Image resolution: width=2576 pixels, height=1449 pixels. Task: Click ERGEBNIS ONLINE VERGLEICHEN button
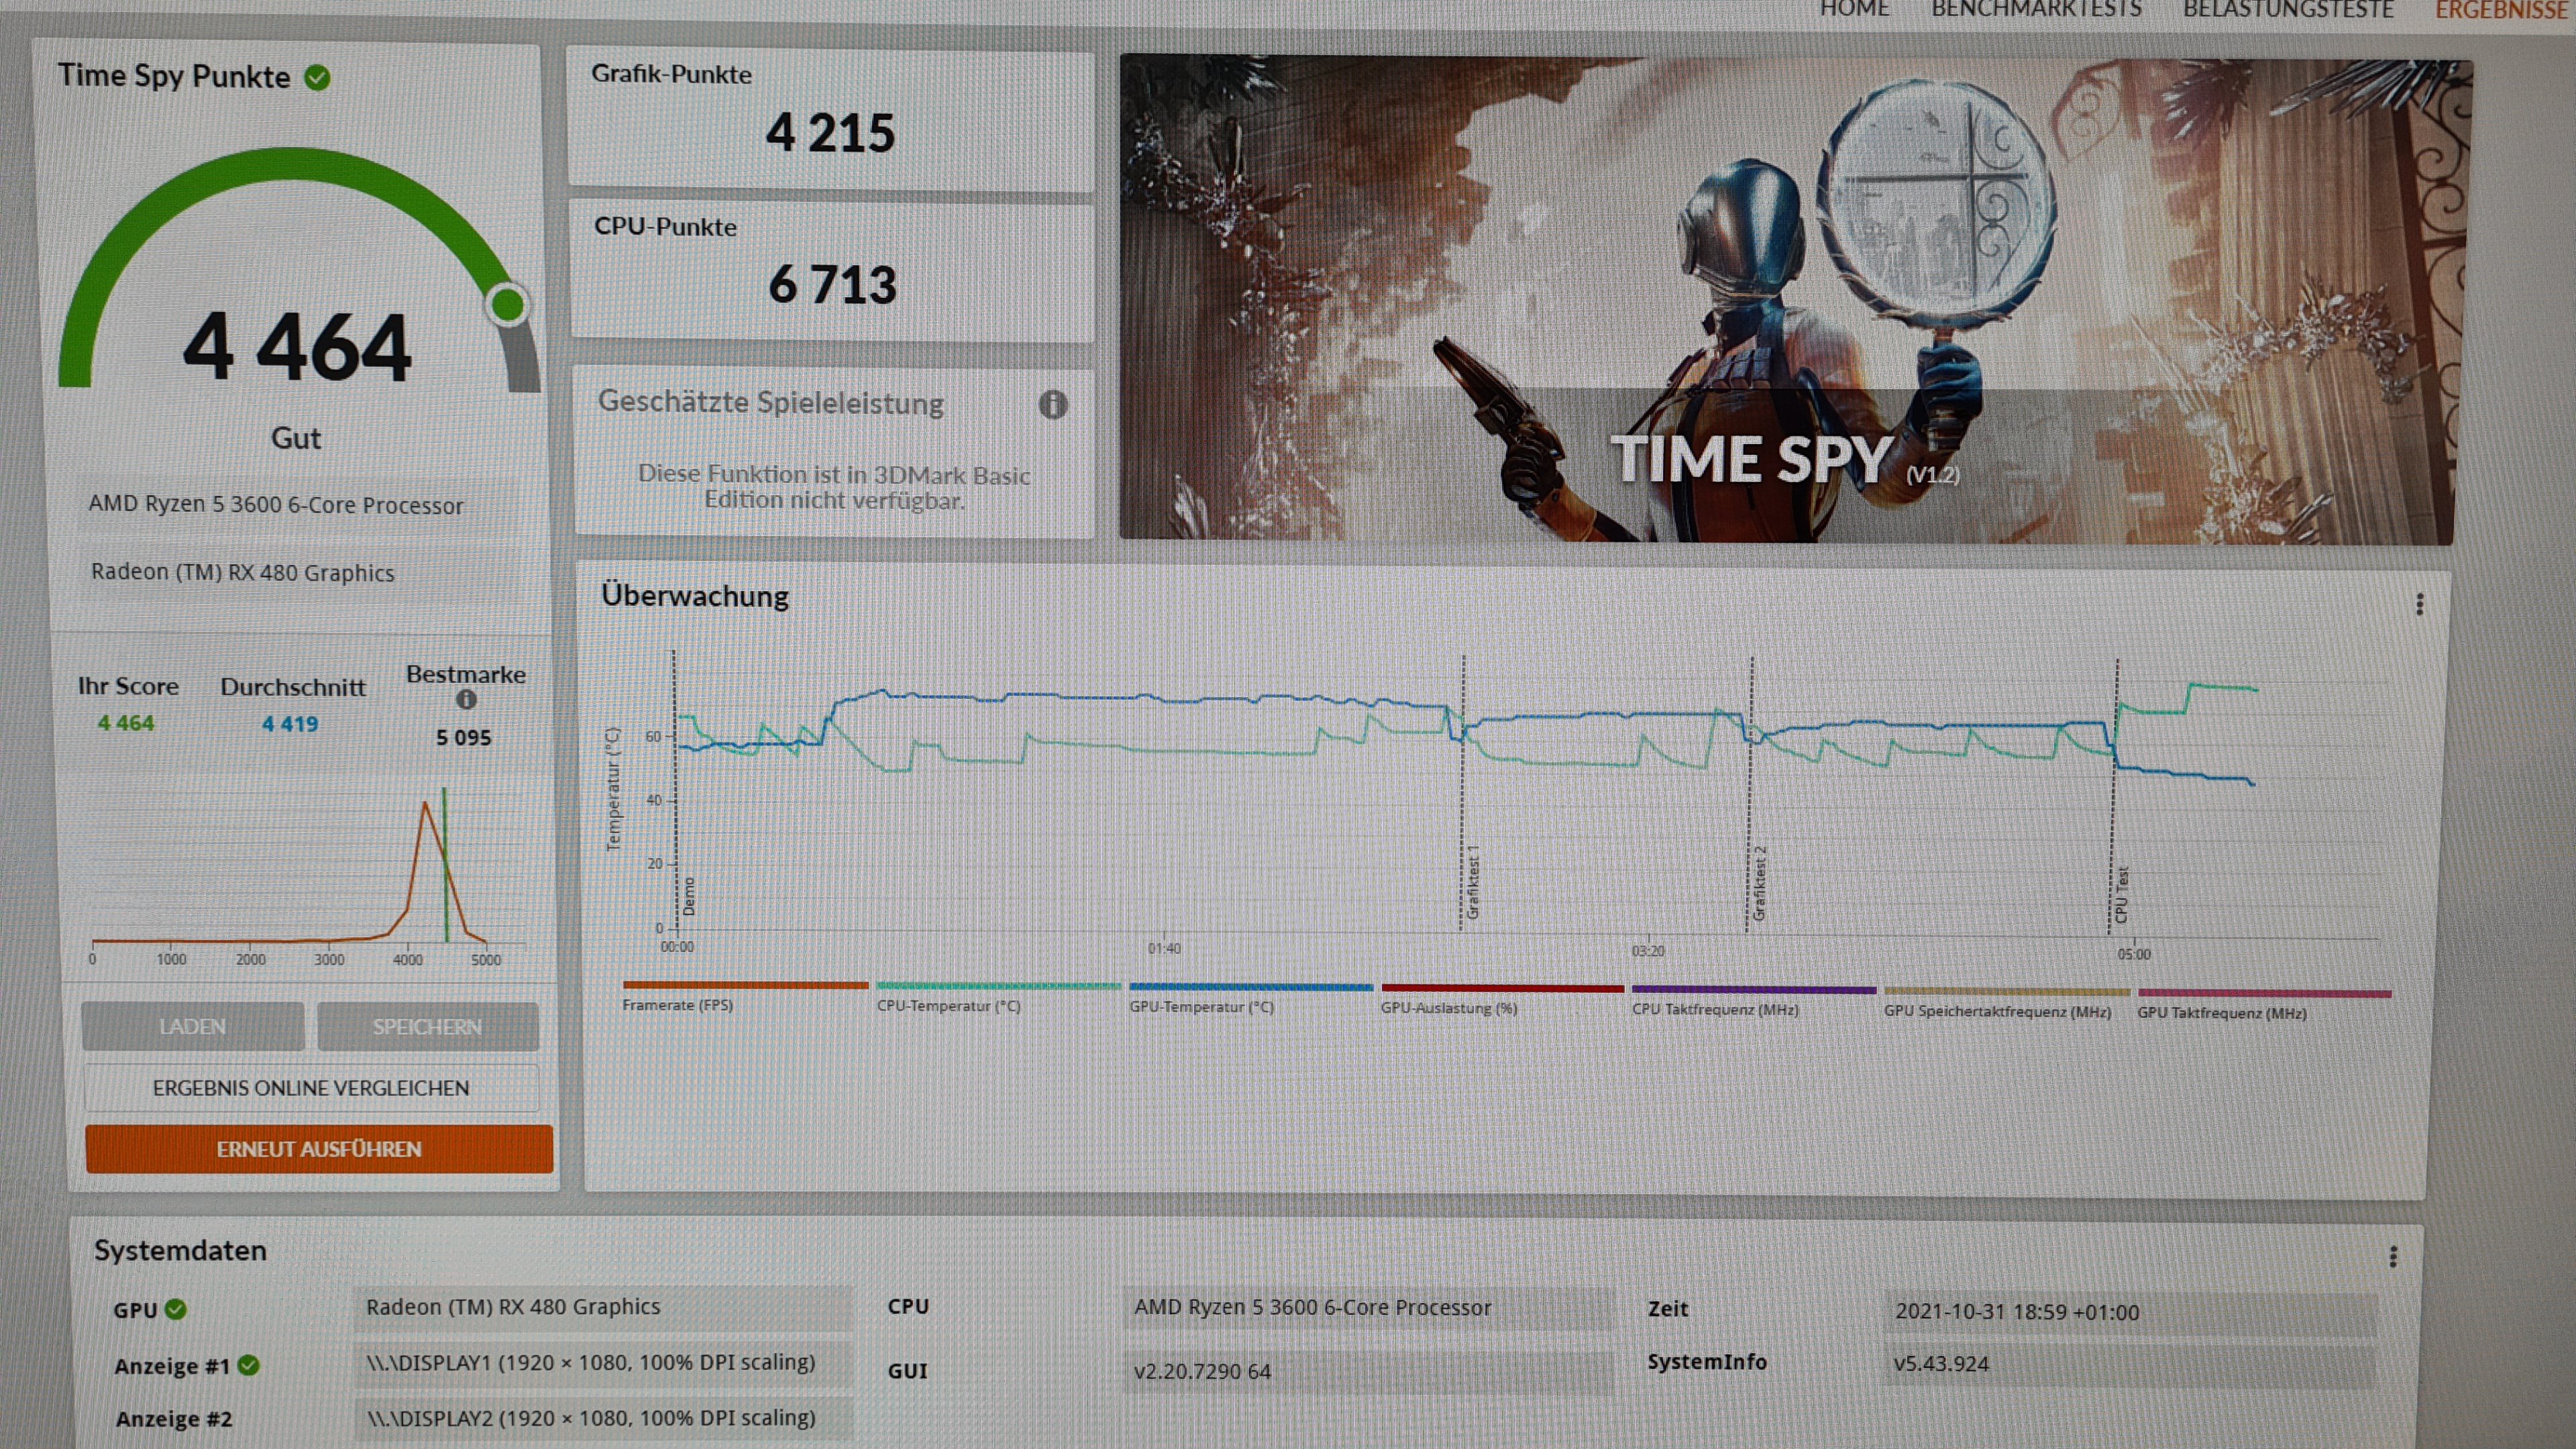(x=311, y=1087)
